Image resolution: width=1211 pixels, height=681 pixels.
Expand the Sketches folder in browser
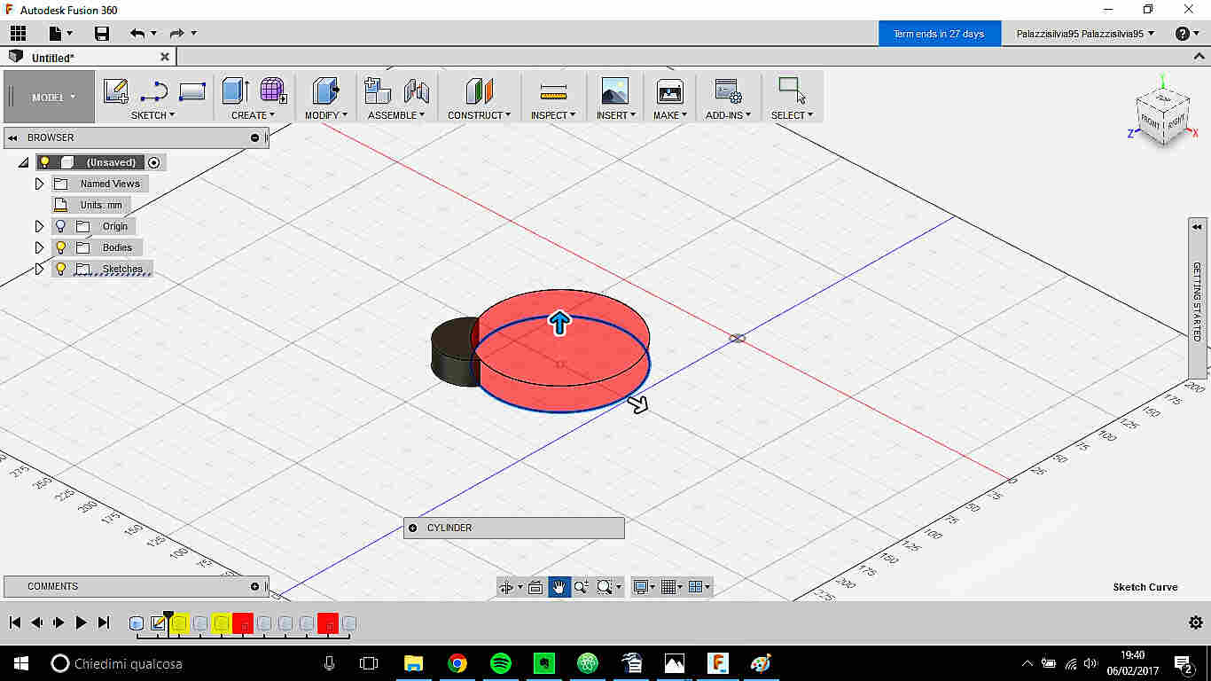tap(39, 269)
